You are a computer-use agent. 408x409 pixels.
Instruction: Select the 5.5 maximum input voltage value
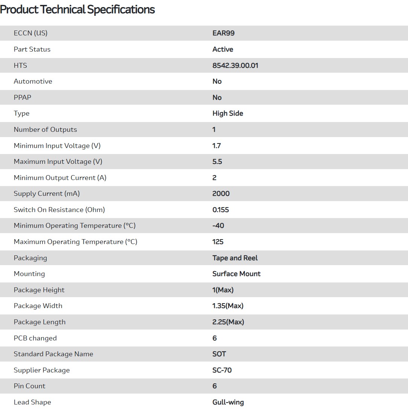[x=217, y=162]
